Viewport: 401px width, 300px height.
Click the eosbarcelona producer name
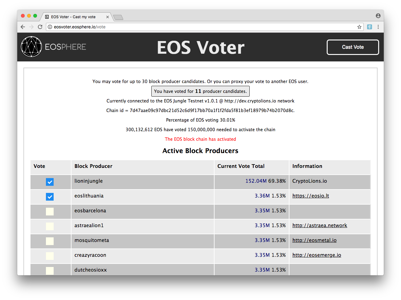tap(90, 210)
